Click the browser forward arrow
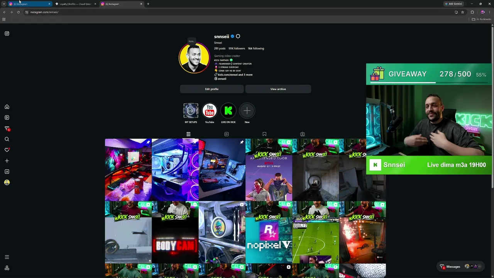This screenshot has width=494, height=278. point(11,12)
